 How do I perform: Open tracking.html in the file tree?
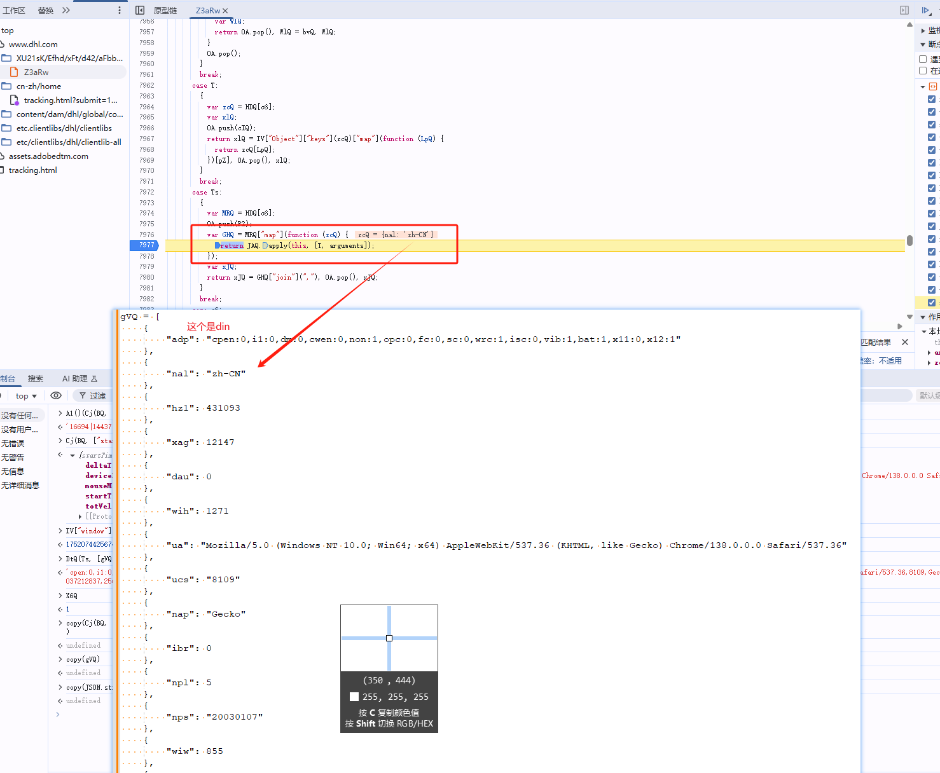[x=33, y=170]
